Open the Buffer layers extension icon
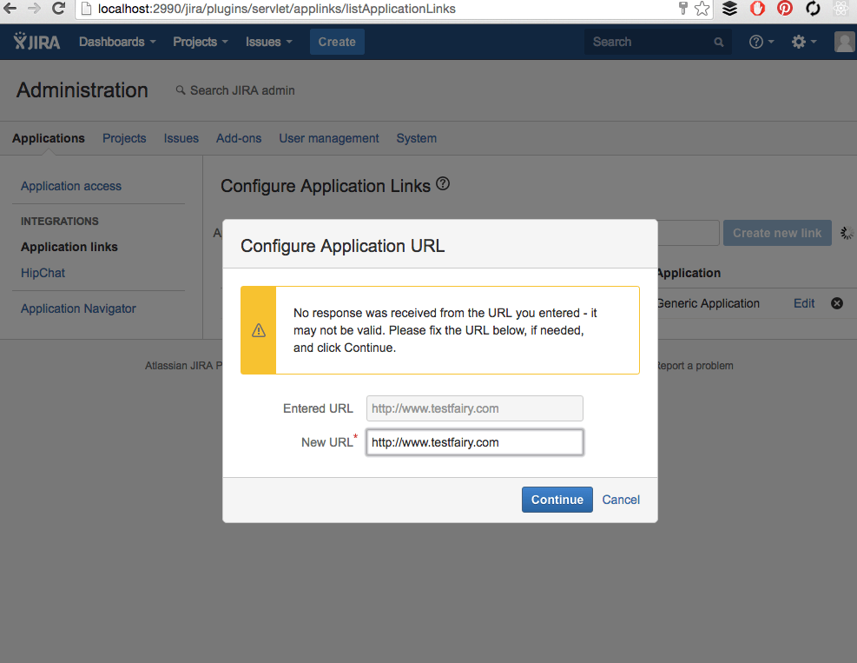 point(730,9)
